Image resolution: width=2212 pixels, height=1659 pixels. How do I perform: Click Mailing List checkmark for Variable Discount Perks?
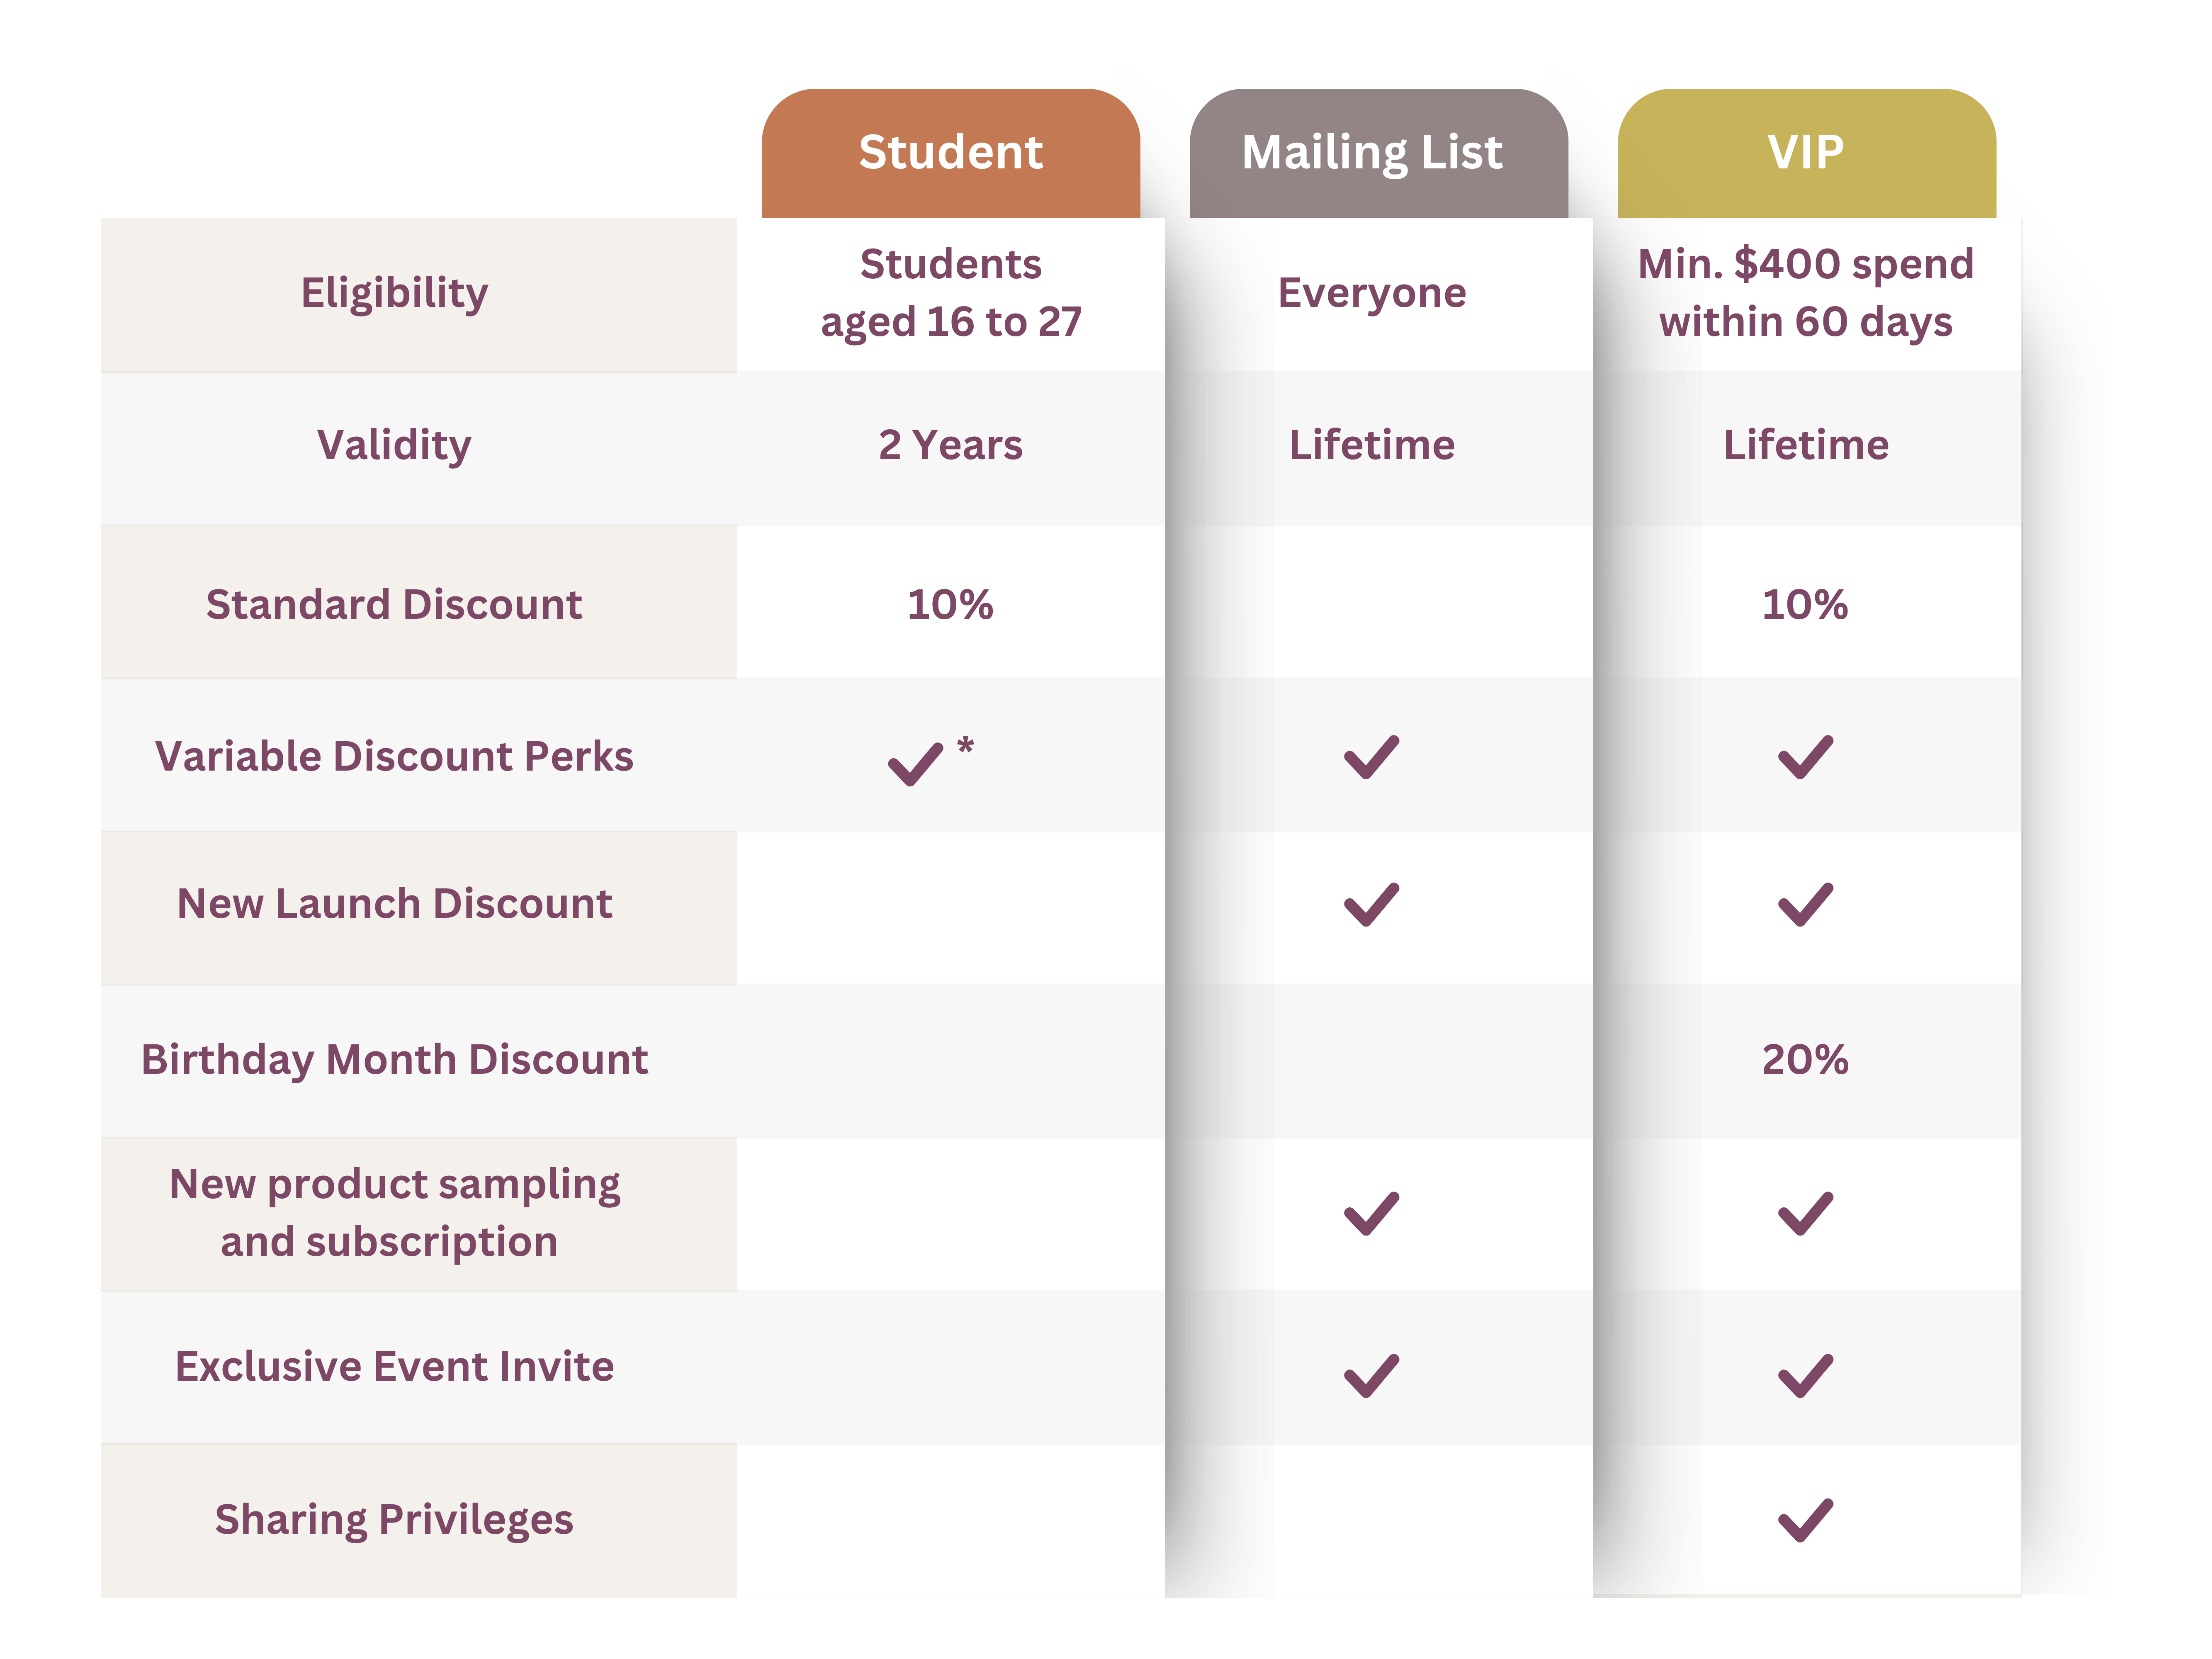click(x=1371, y=757)
